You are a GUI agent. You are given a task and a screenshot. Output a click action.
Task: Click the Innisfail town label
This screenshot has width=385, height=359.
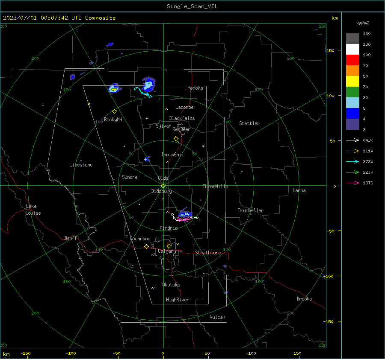tap(172, 155)
